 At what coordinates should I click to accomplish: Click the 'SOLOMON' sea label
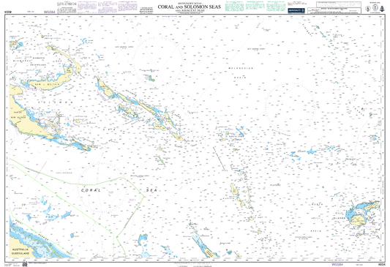click(56, 102)
